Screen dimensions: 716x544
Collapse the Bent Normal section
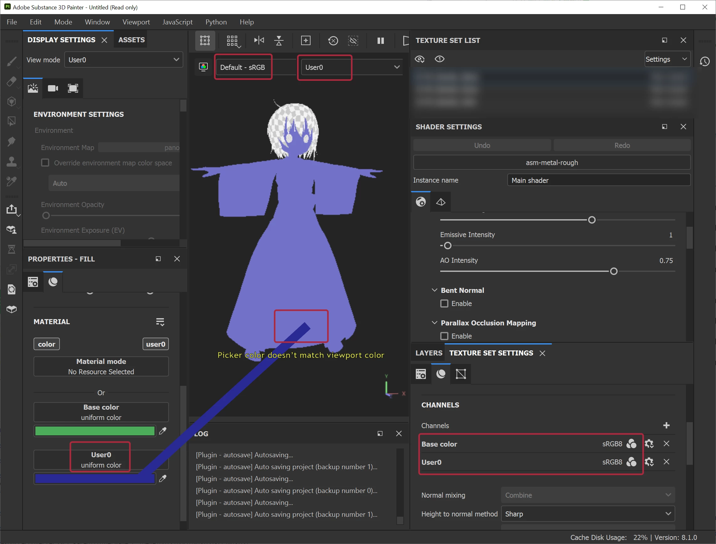(x=435, y=290)
